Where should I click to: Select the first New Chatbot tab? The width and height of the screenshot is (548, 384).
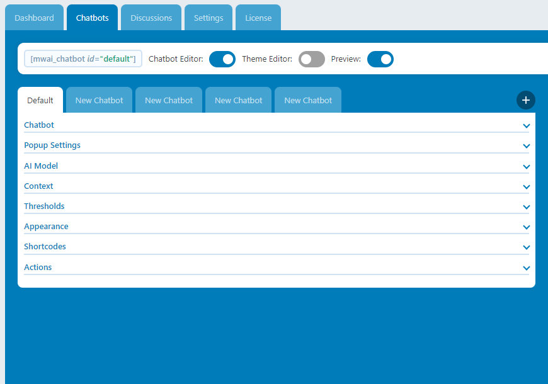tap(99, 101)
